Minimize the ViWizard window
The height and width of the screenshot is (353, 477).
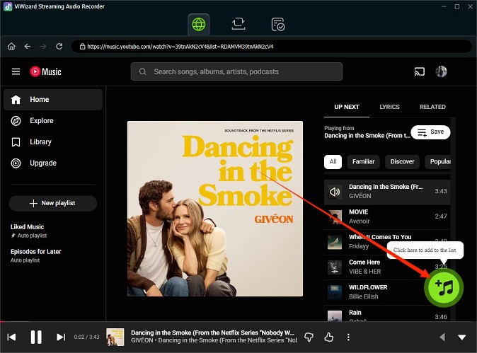(x=444, y=6)
